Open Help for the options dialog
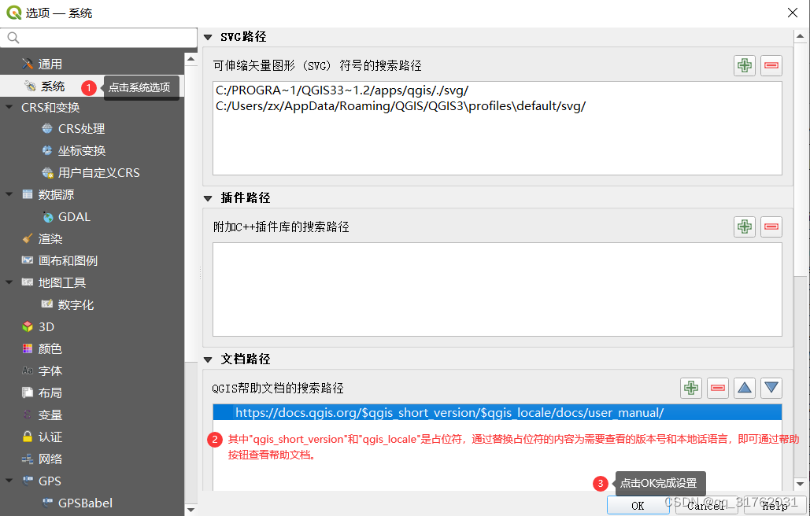The image size is (810, 516). [x=775, y=506]
